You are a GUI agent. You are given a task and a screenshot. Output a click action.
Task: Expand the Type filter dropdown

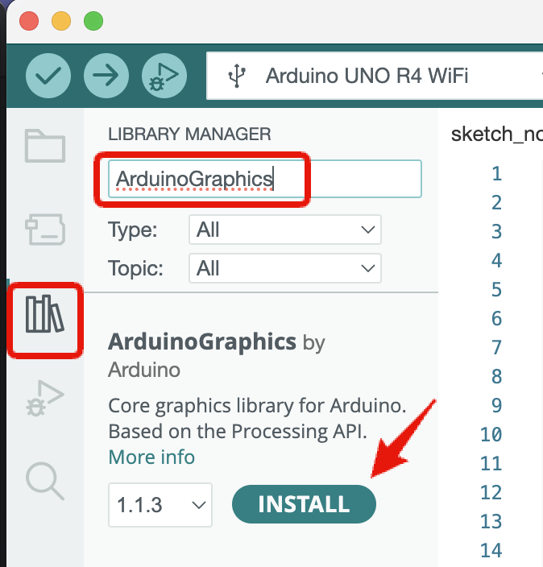click(284, 230)
